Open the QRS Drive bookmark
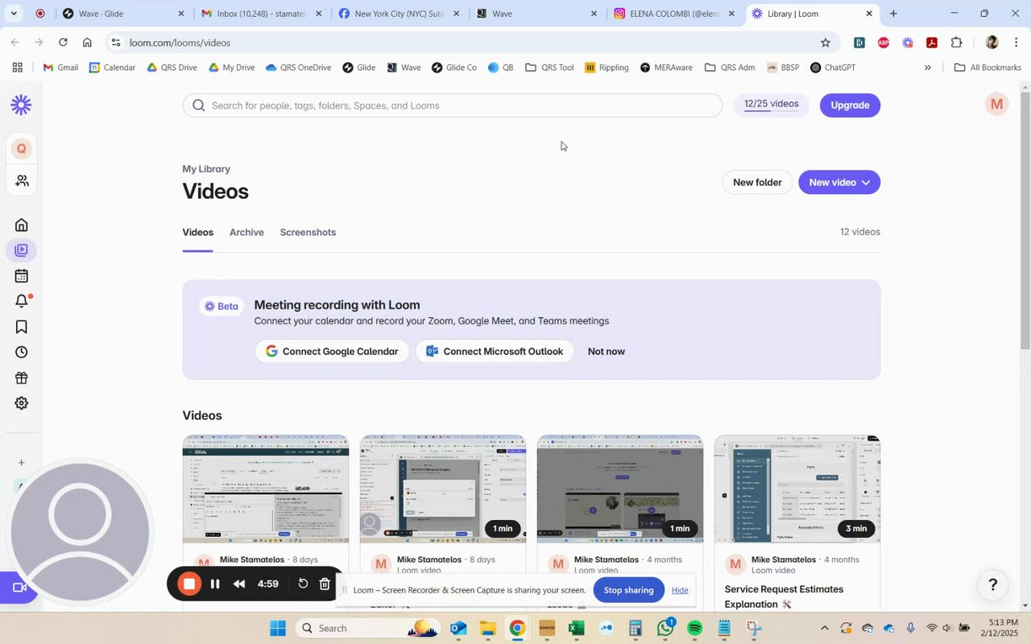Viewport: 1031px width, 644px height. coord(172,68)
